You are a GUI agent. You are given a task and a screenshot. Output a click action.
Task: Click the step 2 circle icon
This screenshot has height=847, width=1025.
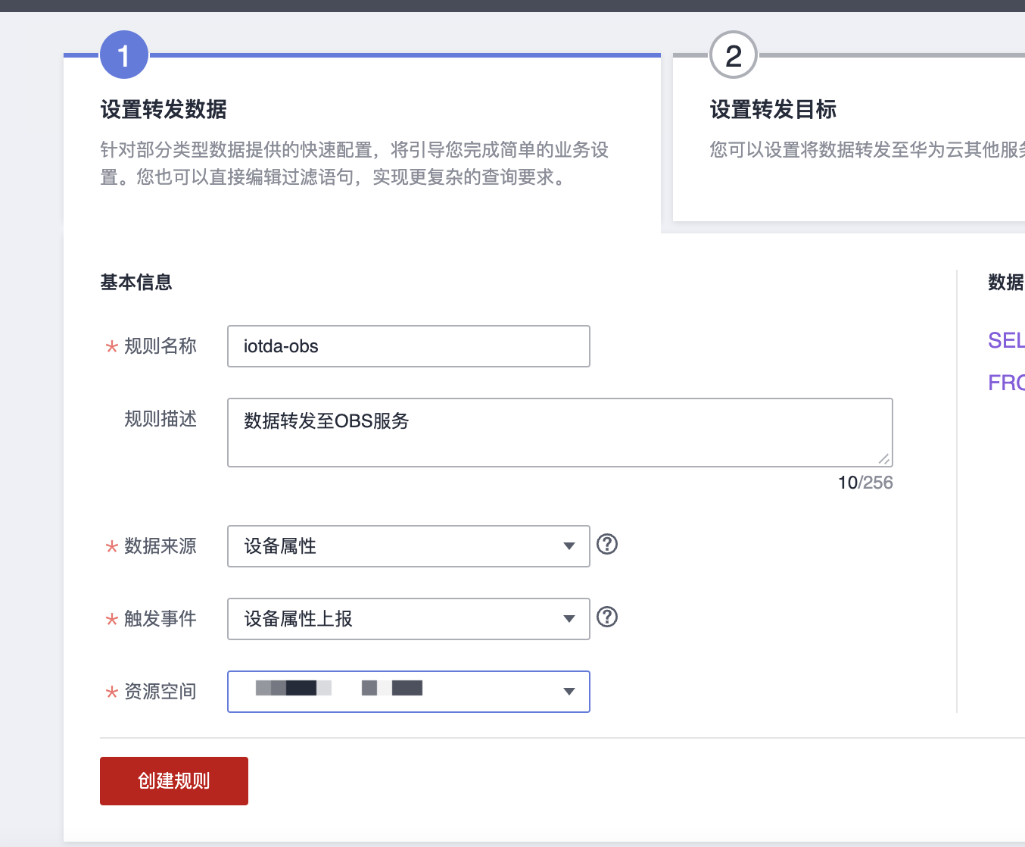click(x=733, y=55)
